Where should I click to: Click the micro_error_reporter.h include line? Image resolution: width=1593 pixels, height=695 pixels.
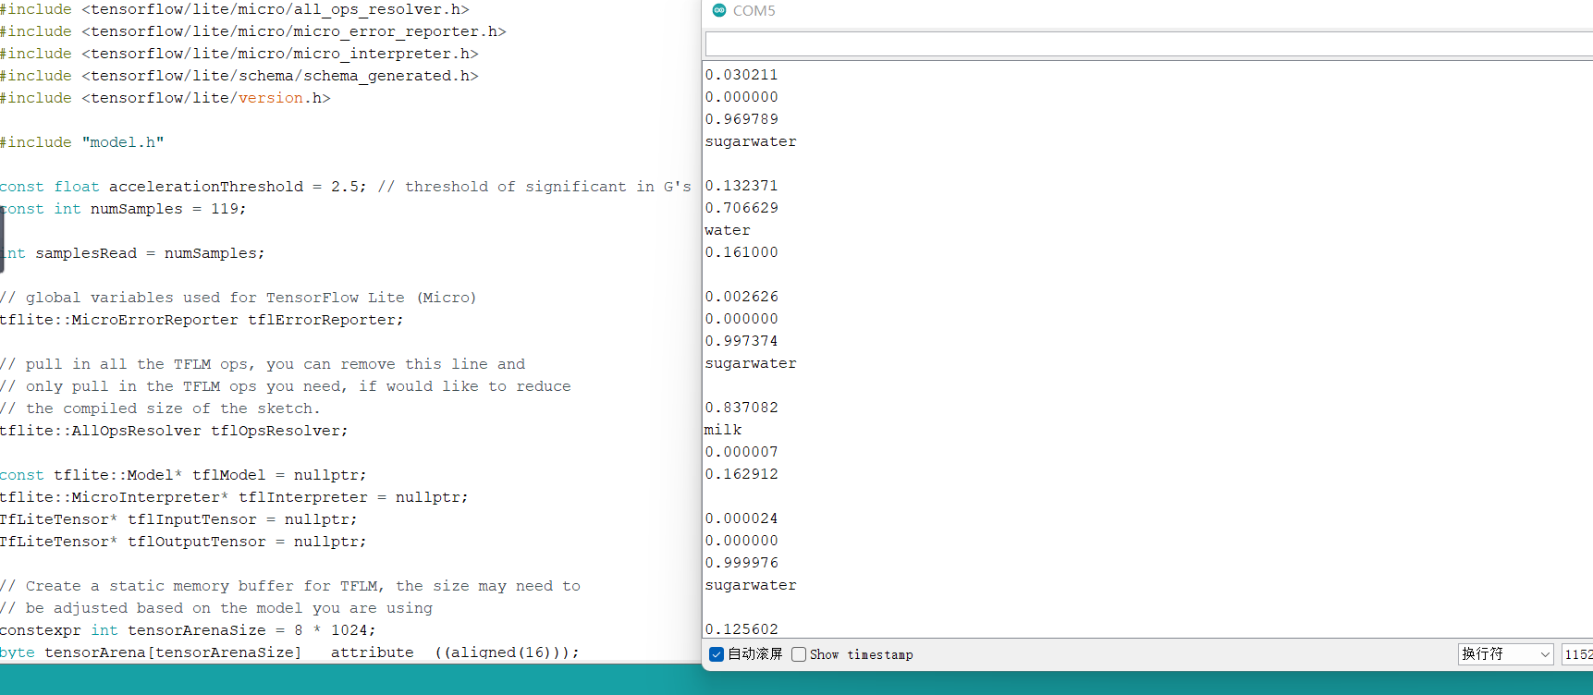pos(253,31)
